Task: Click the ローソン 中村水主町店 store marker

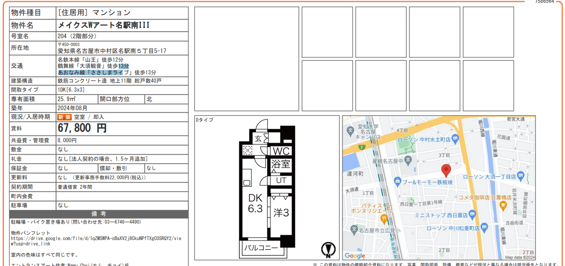Action: (455, 139)
